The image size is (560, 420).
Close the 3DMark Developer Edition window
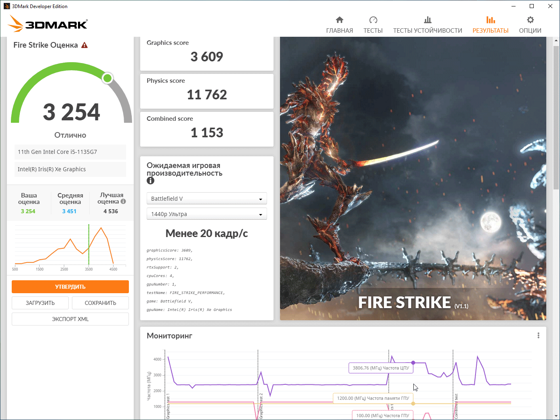550,6
